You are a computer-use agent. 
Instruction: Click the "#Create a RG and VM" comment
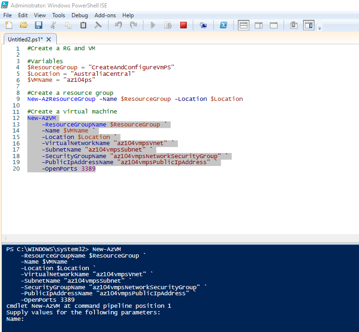click(61, 48)
